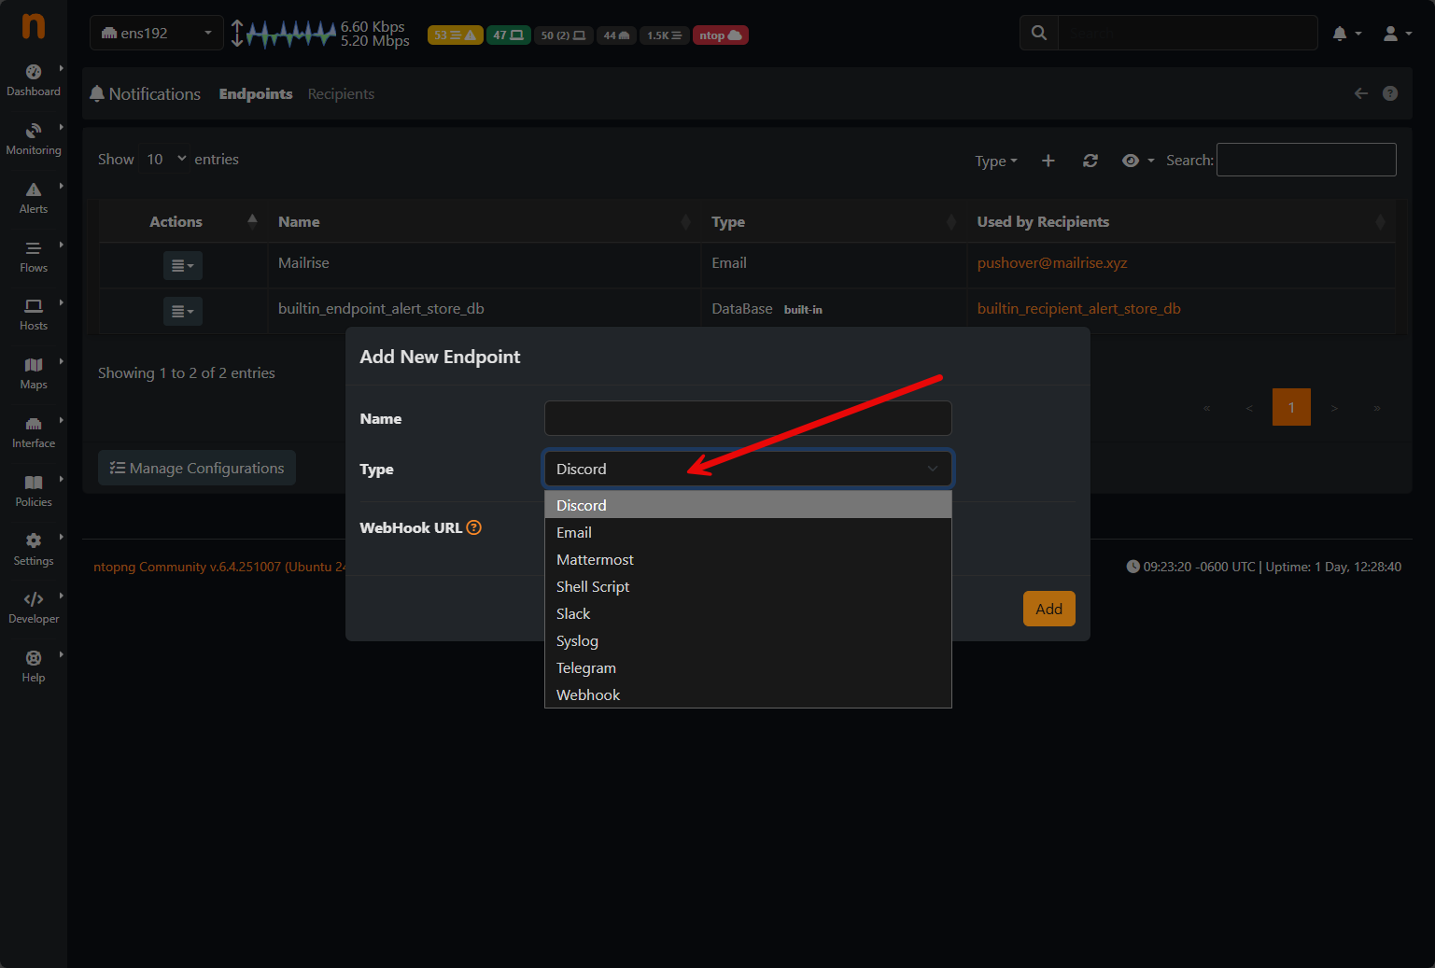Viewport: 1435px width, 968px height.
Task: Open the Hosts sidebar section
Action: (x=34, y=315)
